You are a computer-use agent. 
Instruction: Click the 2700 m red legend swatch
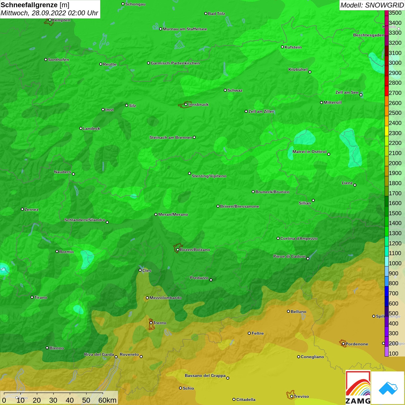pos(386,91)
